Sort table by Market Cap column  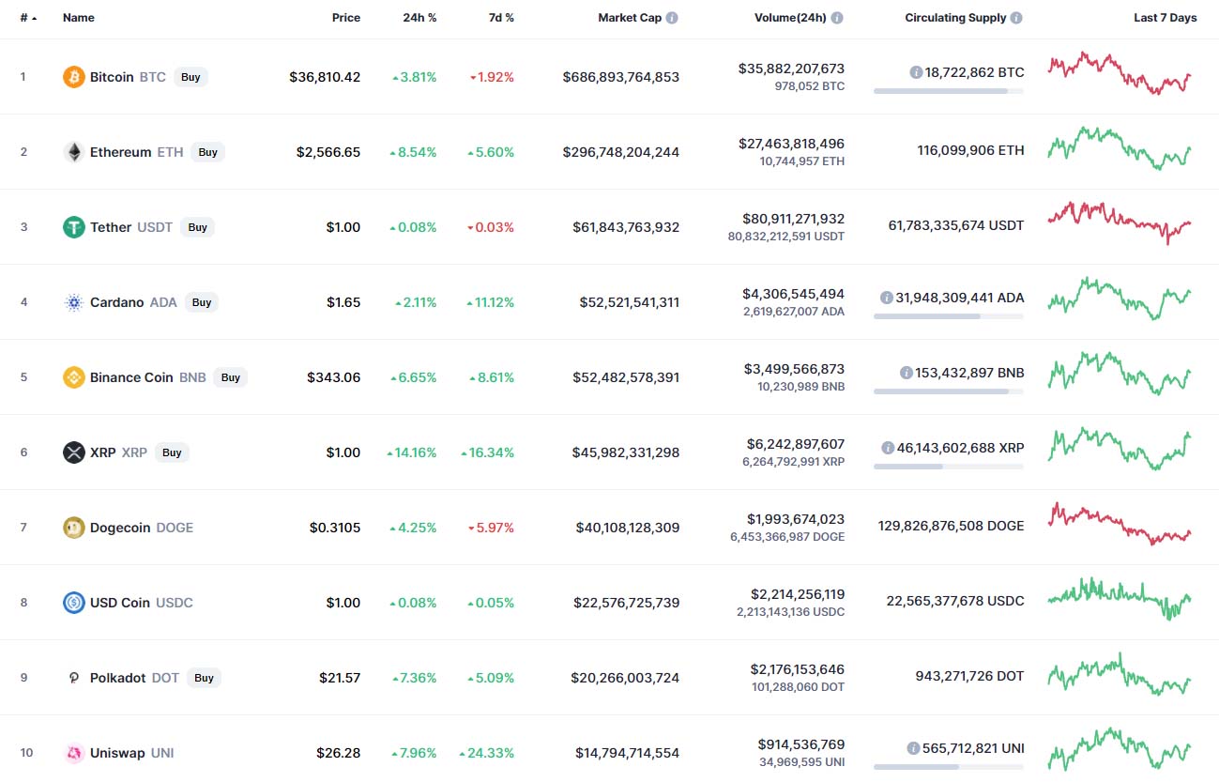(x=630, y=18)
